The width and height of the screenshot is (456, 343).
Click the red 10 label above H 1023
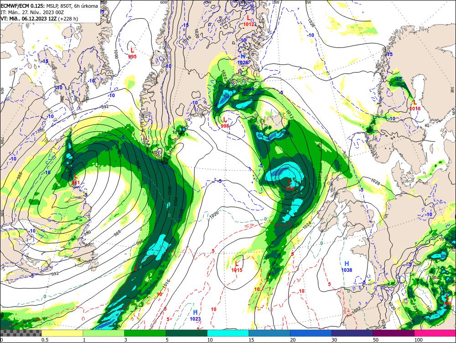point(214,309)
